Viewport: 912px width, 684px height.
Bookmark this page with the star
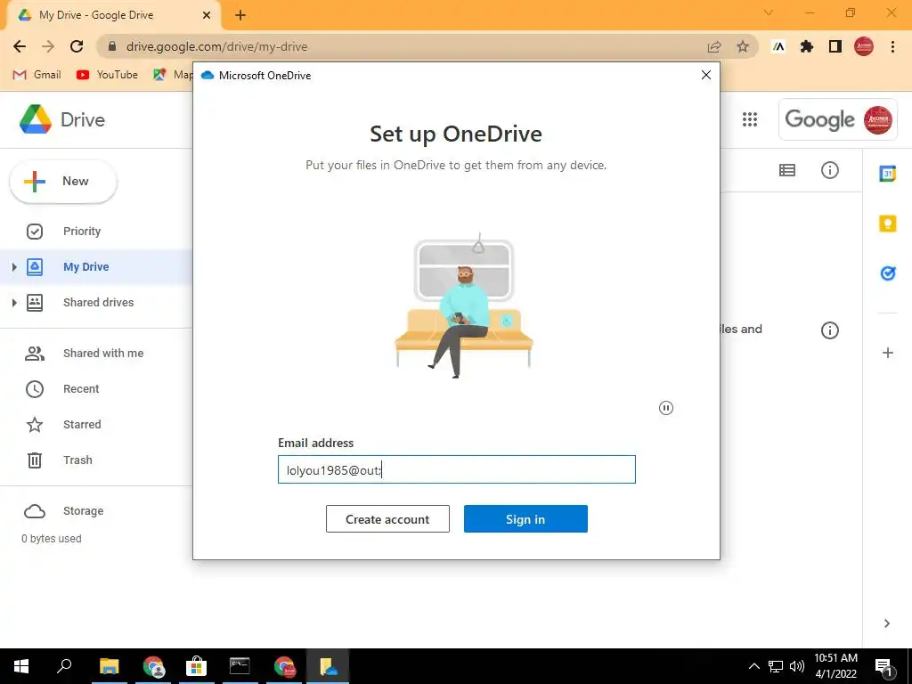[x=743, y=46]
